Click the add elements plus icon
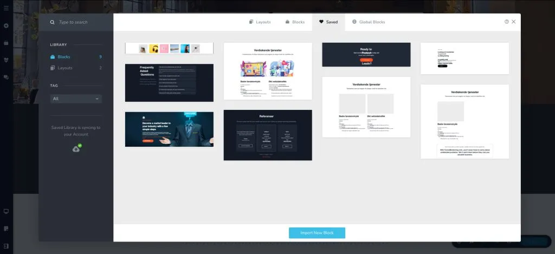Screen dimensions: 555x254 6,25
